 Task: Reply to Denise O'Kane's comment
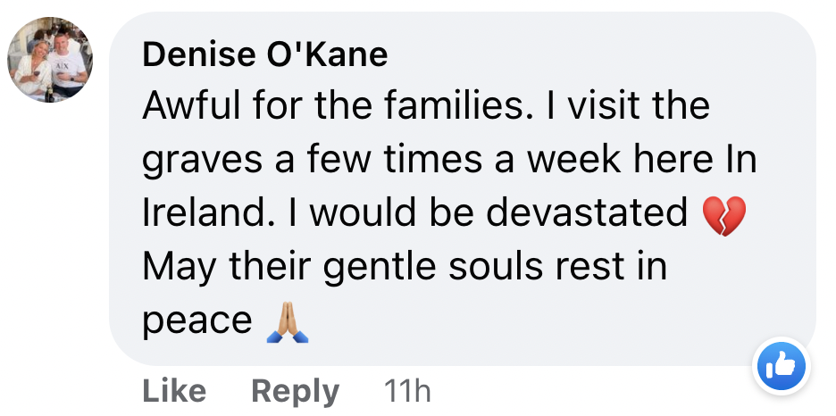coord(295,391)
